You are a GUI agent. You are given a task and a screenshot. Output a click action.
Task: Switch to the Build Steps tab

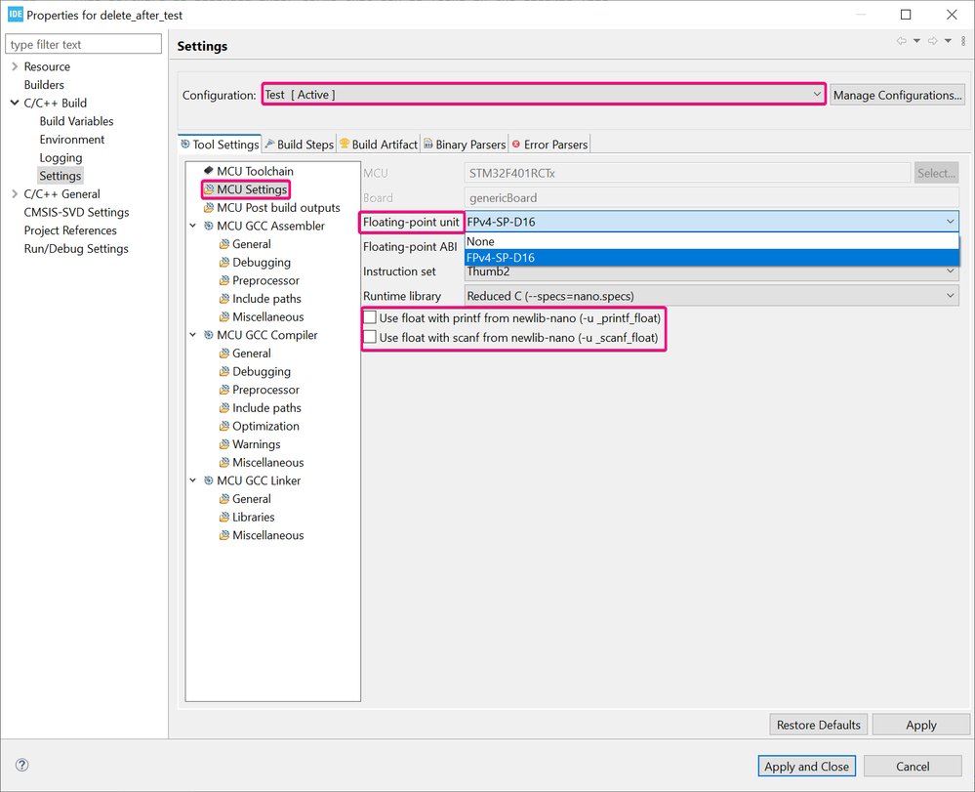(x=299, y=144)
